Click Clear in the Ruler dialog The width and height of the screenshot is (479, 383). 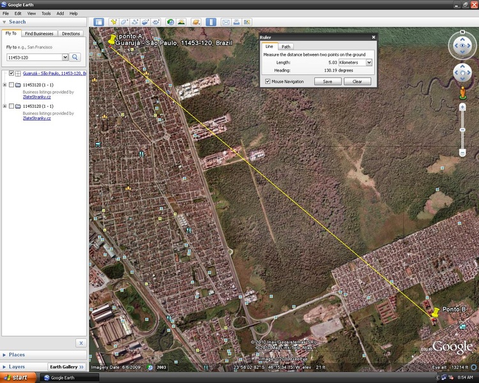[357, 82]
